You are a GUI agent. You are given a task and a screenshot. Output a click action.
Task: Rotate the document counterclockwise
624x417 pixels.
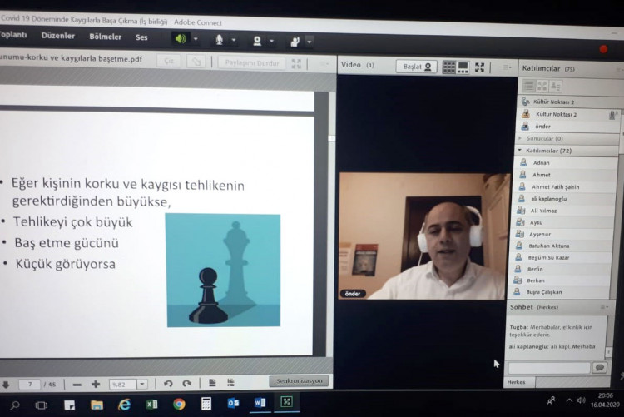pyautogui.click(x=168, y=384)
